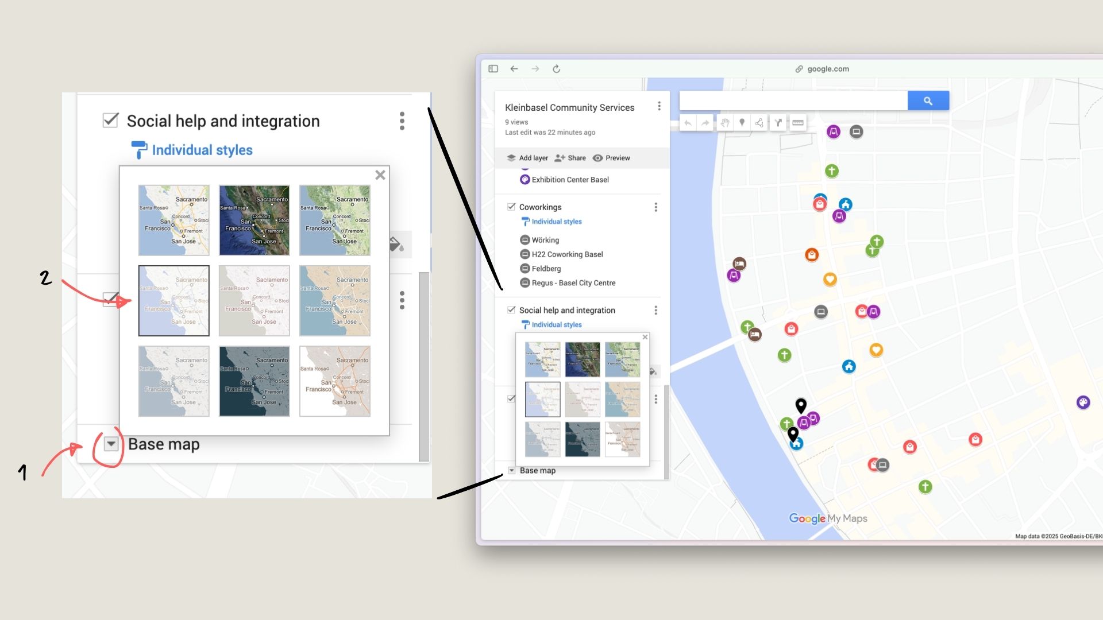This screenshot has height=620, width=1103.
Task: Select the Satellite basemap thumbnail in browser popup
Action: click(x=583, y=359)
